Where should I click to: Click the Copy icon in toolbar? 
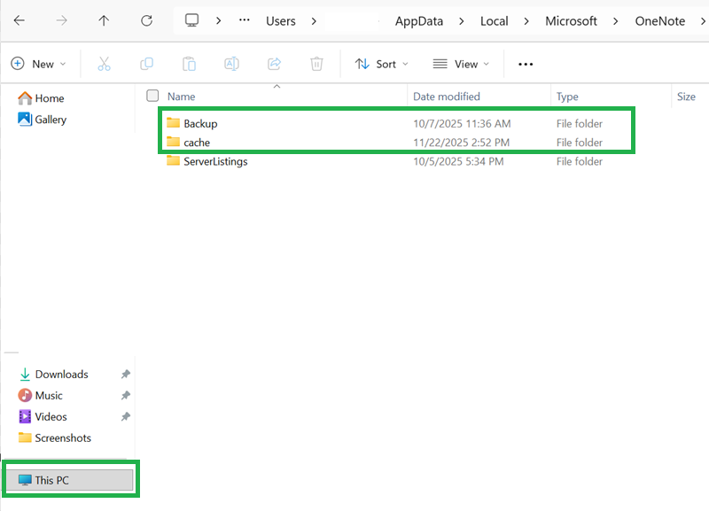[146, 64]
